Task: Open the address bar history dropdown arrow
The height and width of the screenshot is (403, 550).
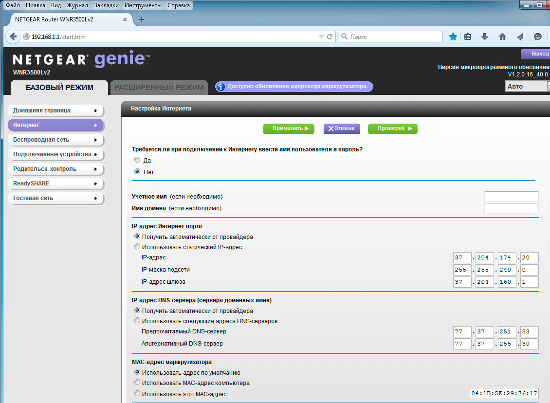Action: [321, 37]
